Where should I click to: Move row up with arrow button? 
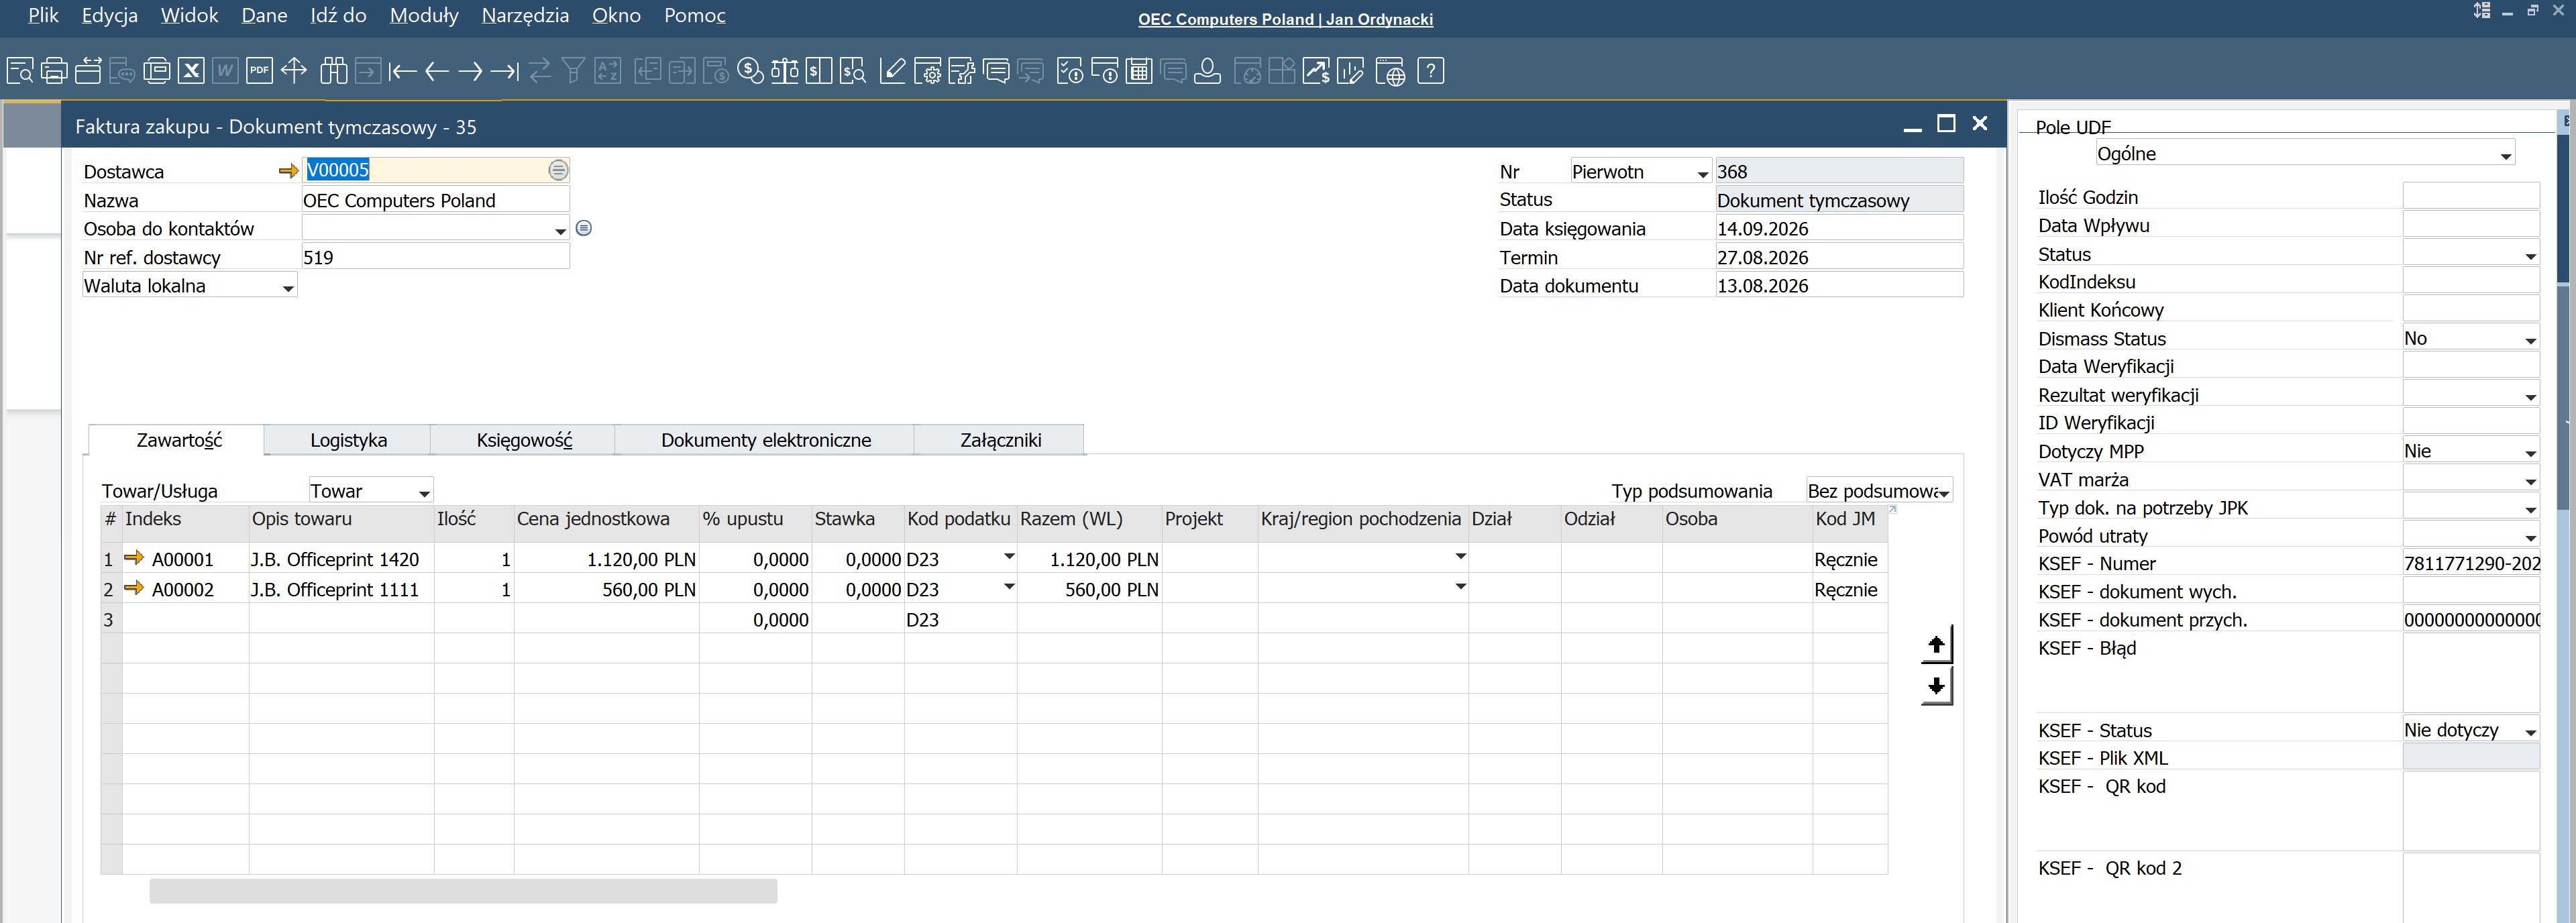click(x=1936, y=645)
